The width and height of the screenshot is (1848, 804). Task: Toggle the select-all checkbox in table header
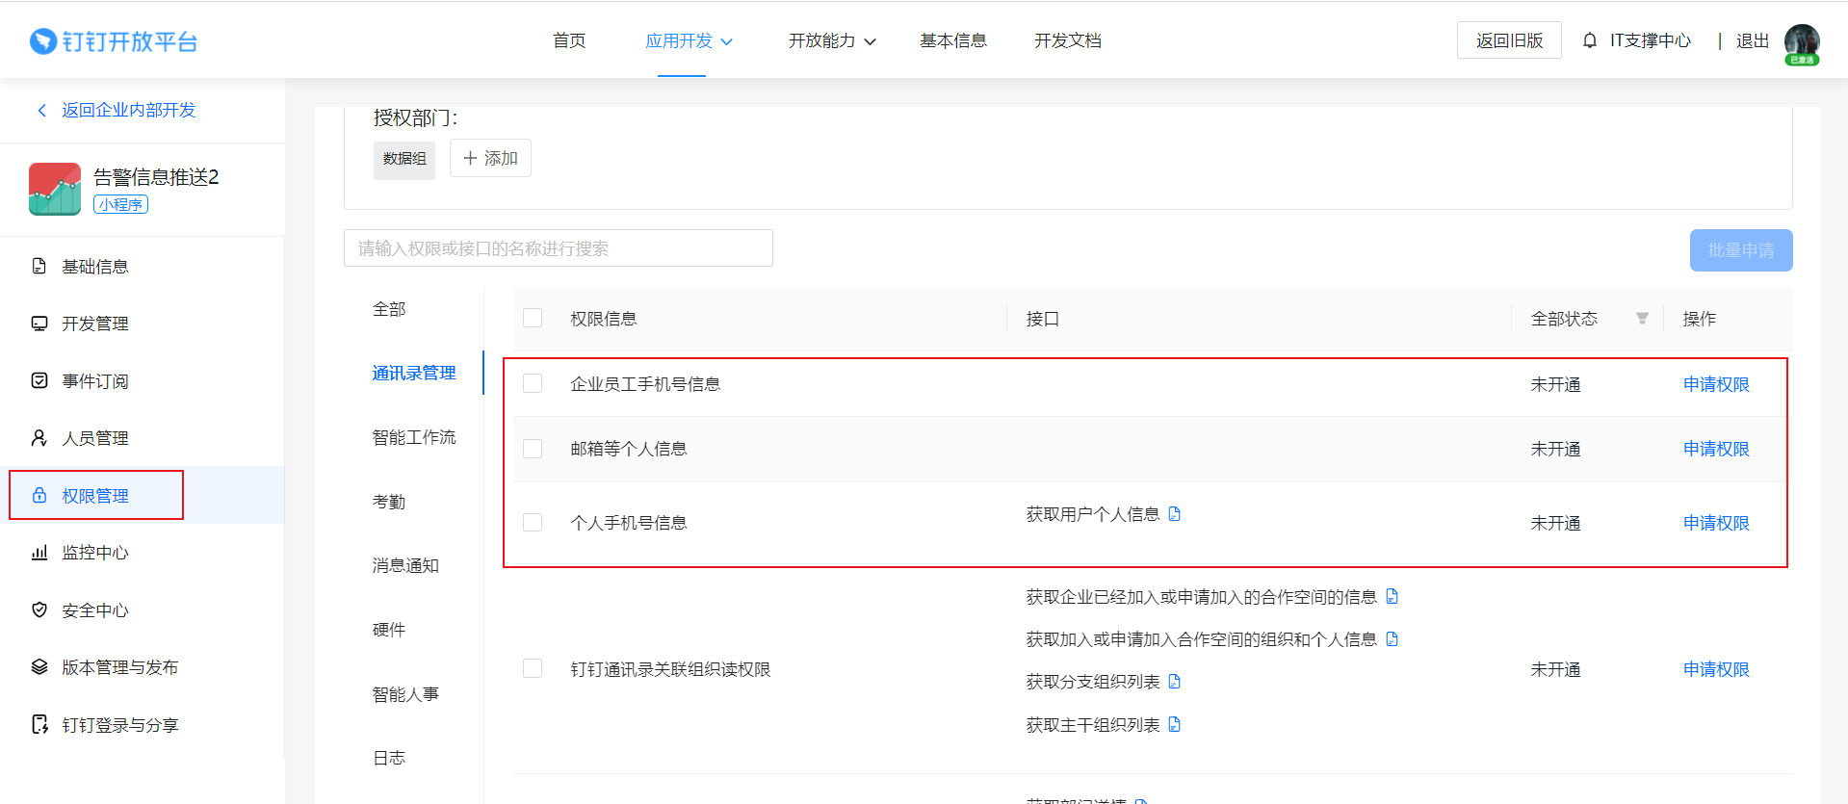pos(533,318)
